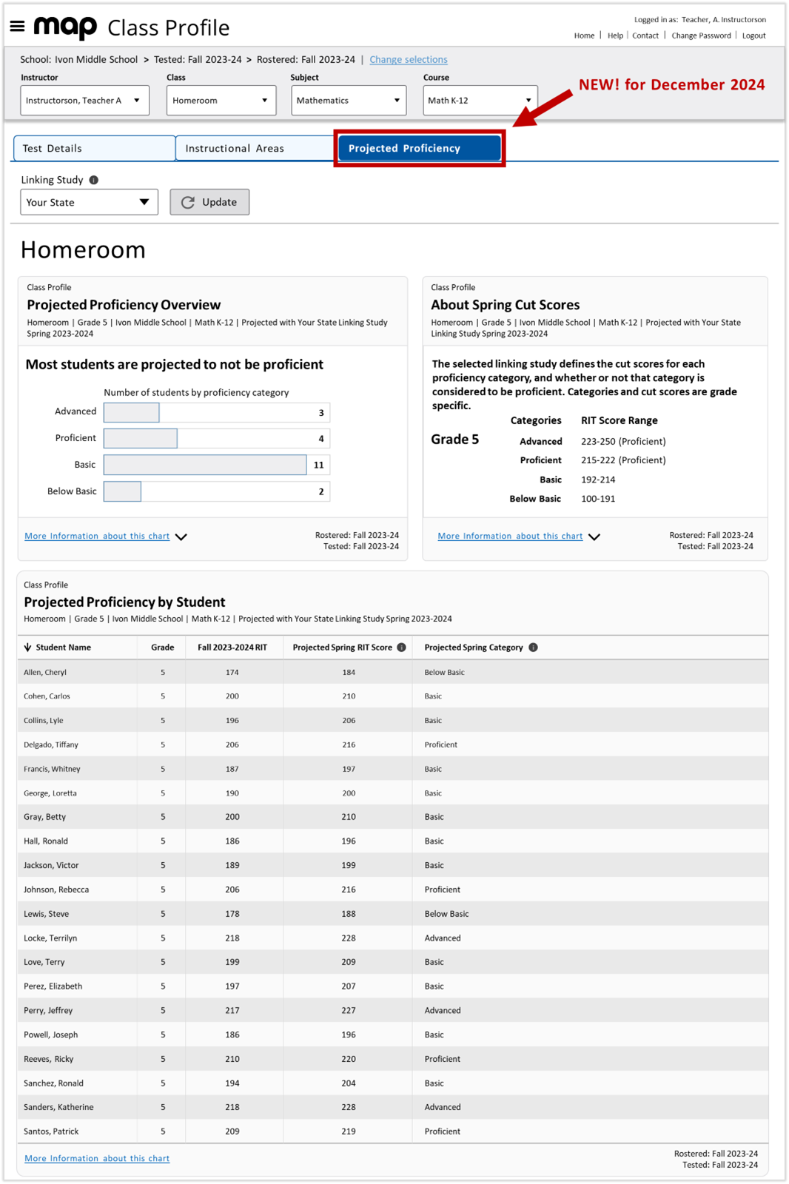Click the MAP logo
This screenshot has height=1184, width=789.
click(x=65, y=27)
